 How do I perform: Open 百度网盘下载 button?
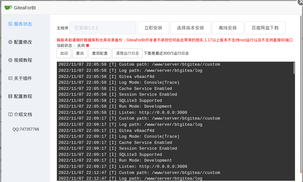[x=265, y=28]
